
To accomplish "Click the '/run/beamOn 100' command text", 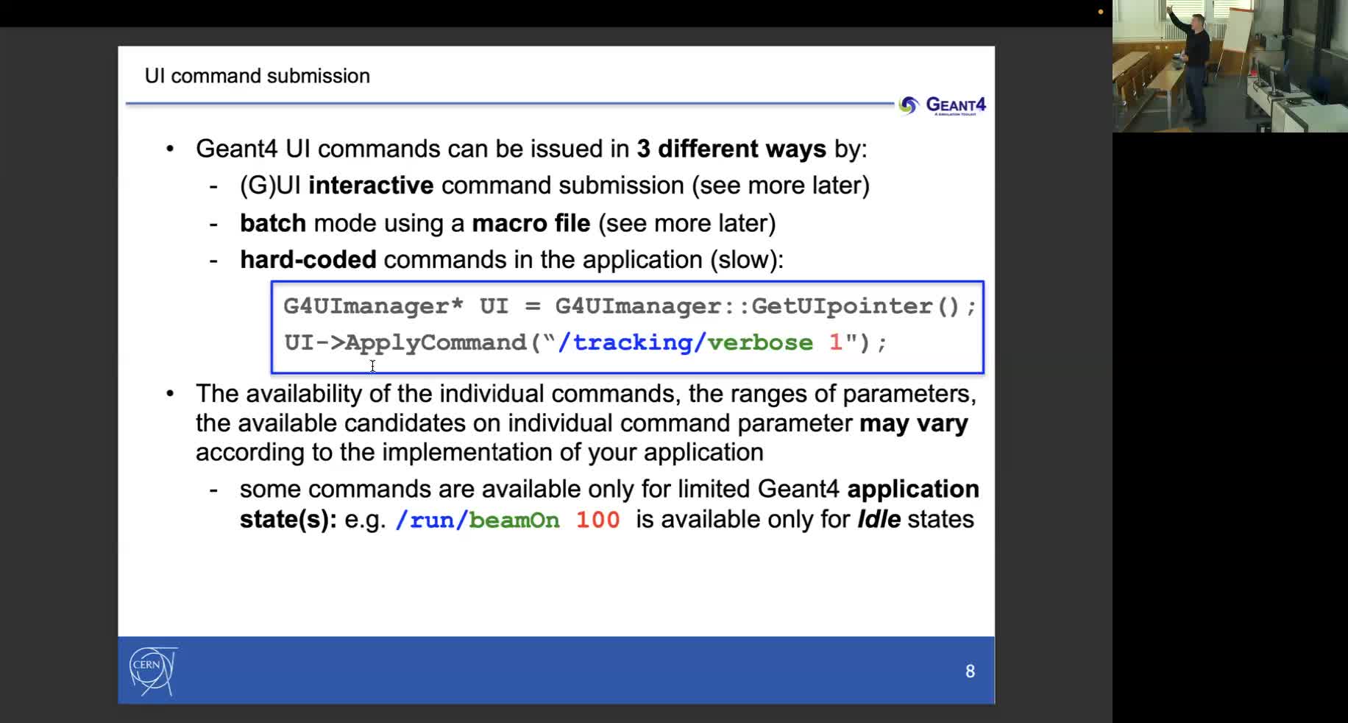I will click(508, 519).
